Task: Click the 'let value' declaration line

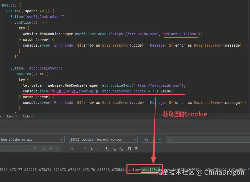Action: tap(104, 85)
